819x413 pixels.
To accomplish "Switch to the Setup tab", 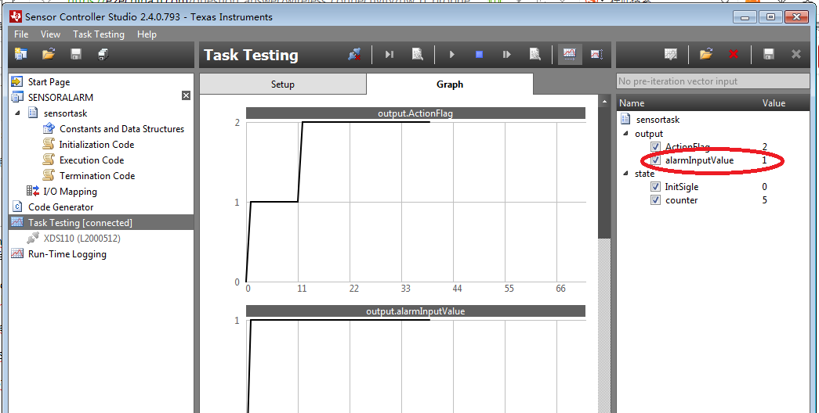I will tap(283, 84).
